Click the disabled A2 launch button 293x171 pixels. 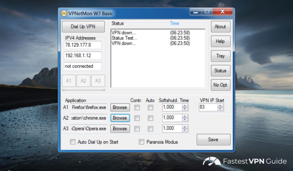pyautogui.click(x=83, y=81)
